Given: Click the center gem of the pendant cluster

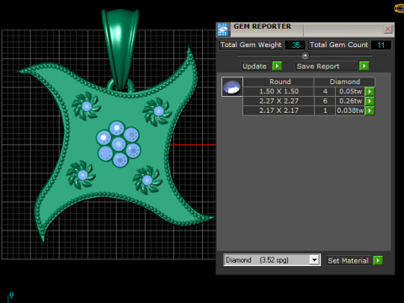Looking at the screenshot, I should pyautogui.click(x=119, y=144).
